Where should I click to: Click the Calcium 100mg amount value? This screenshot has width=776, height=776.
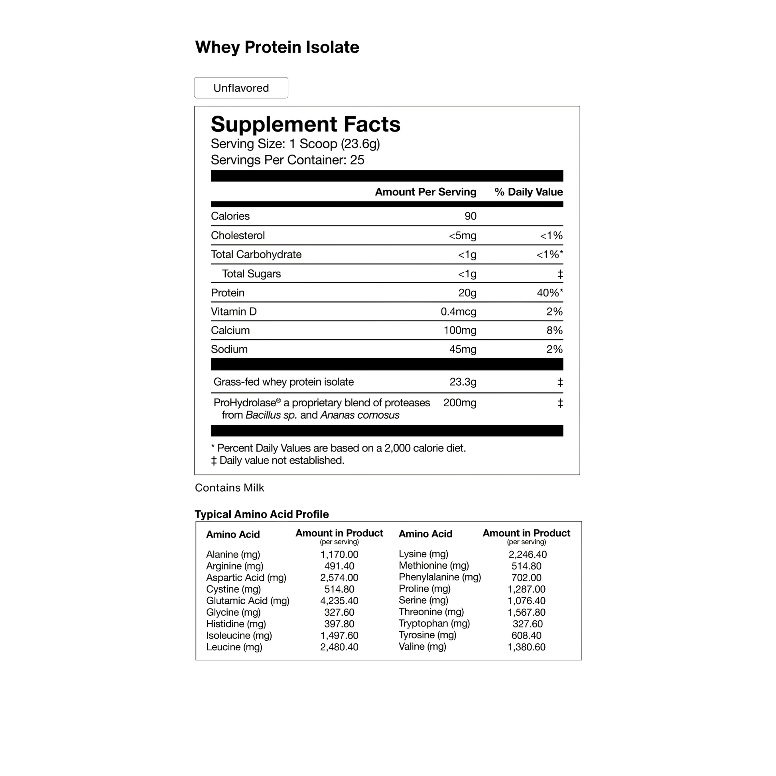click(x=460, y=330)
